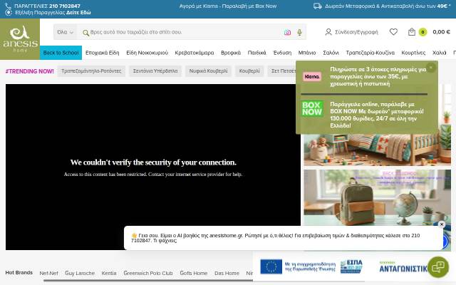Viewport: 456px width, 285px height.
Task: Open Das Home brand link
Action: (227, 273)
